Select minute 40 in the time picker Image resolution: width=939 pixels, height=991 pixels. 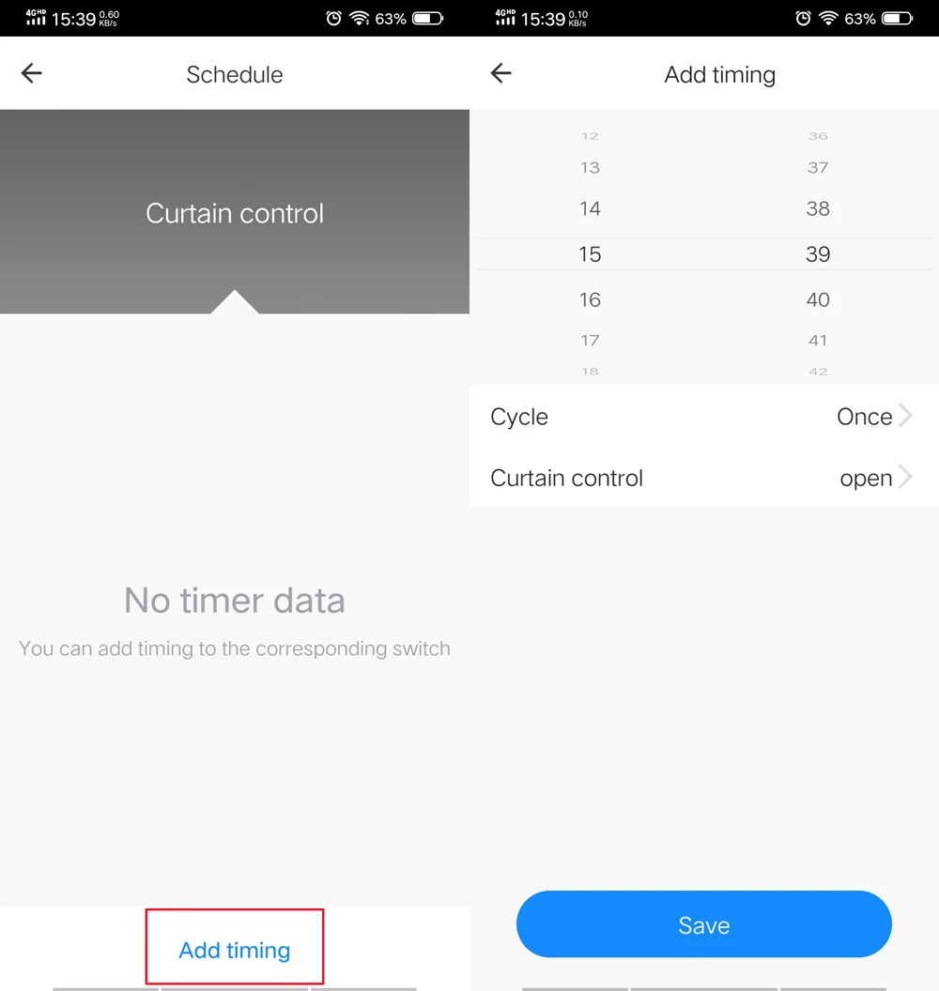(818, 299)
